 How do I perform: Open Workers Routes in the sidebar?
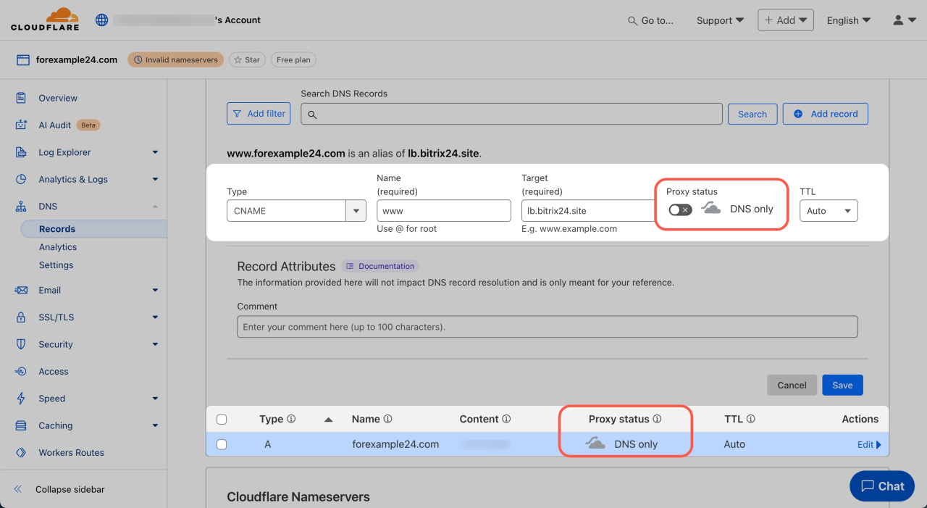pos(72,453)
